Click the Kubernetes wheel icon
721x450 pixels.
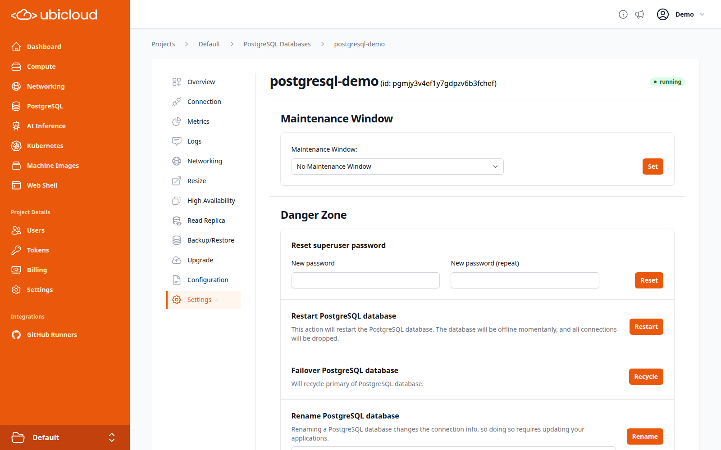(16, 146)
